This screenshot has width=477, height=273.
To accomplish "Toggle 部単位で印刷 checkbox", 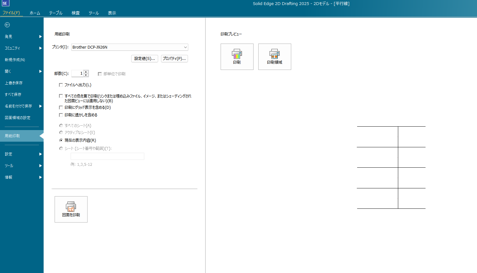I will click(x=100, y=74).
